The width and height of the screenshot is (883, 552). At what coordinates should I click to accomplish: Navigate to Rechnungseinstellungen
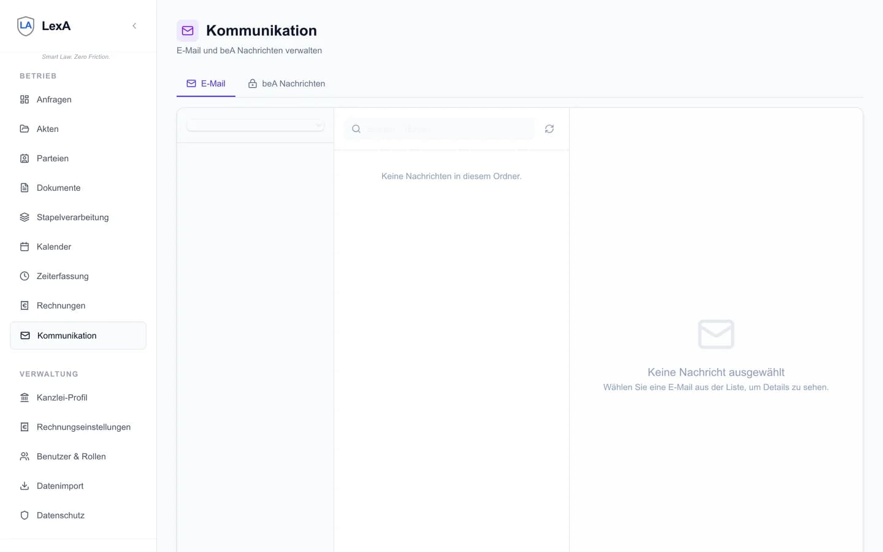tap(83, 427)
